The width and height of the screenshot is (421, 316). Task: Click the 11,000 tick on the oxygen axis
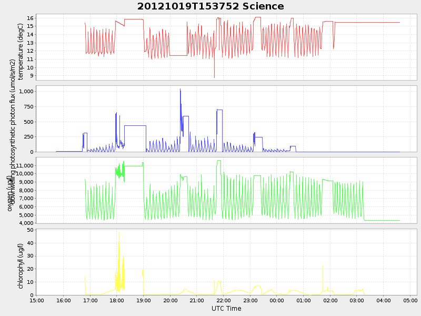24,165
